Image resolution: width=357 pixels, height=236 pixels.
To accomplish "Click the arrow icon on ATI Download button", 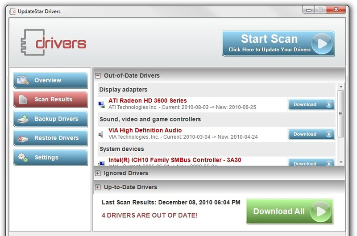I will [328, 104].
